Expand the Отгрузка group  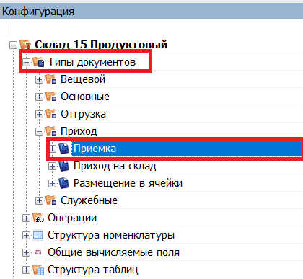tap(39, 114)
